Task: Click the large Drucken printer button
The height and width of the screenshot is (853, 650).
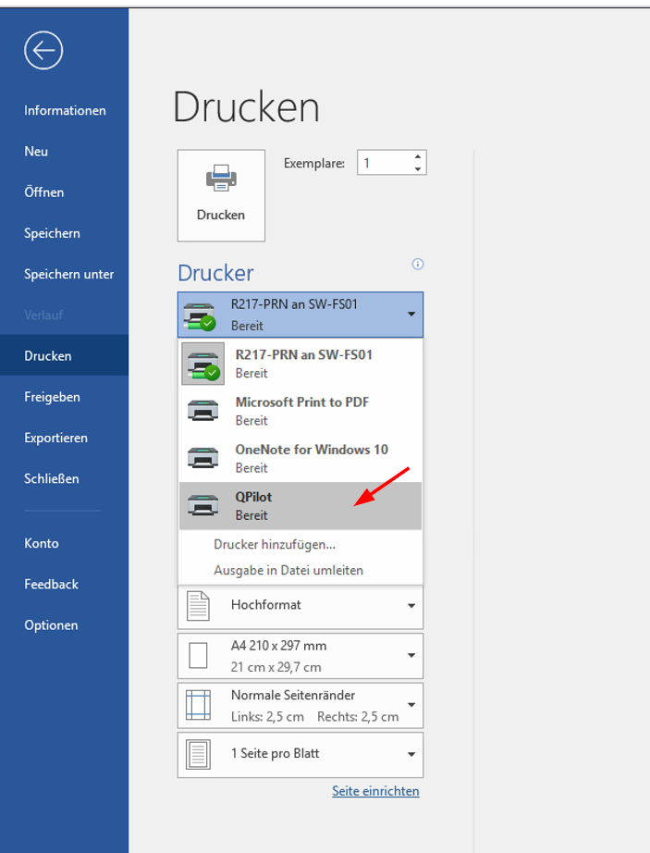Action: tap(221, 195)
